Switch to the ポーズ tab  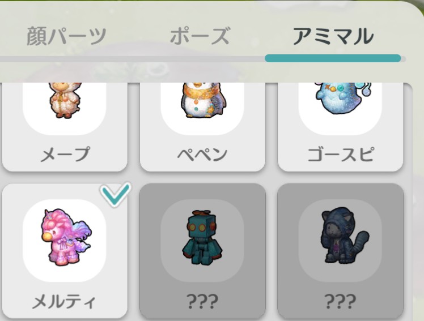pyautogui.click(x=200, y=36)
